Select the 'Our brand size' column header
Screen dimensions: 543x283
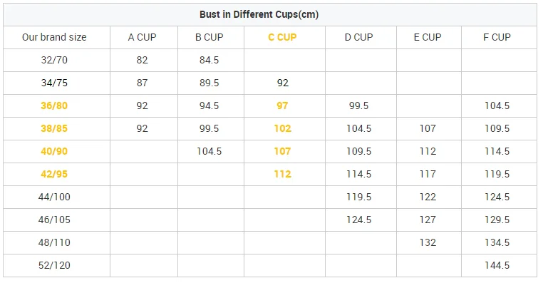[x=54, y=37]
